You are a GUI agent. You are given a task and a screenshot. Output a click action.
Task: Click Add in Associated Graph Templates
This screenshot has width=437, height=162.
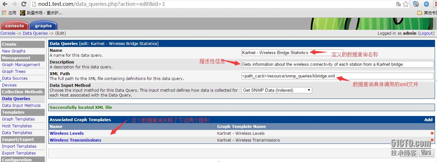pyautogui.click(x=428, y=120)
